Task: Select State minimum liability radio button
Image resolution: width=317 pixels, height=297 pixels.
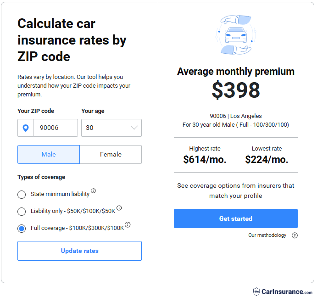Action: (x=22, y=195)
